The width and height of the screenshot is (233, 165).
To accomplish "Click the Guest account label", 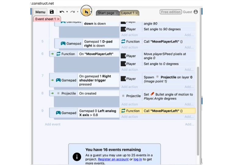I will (187, 12).
